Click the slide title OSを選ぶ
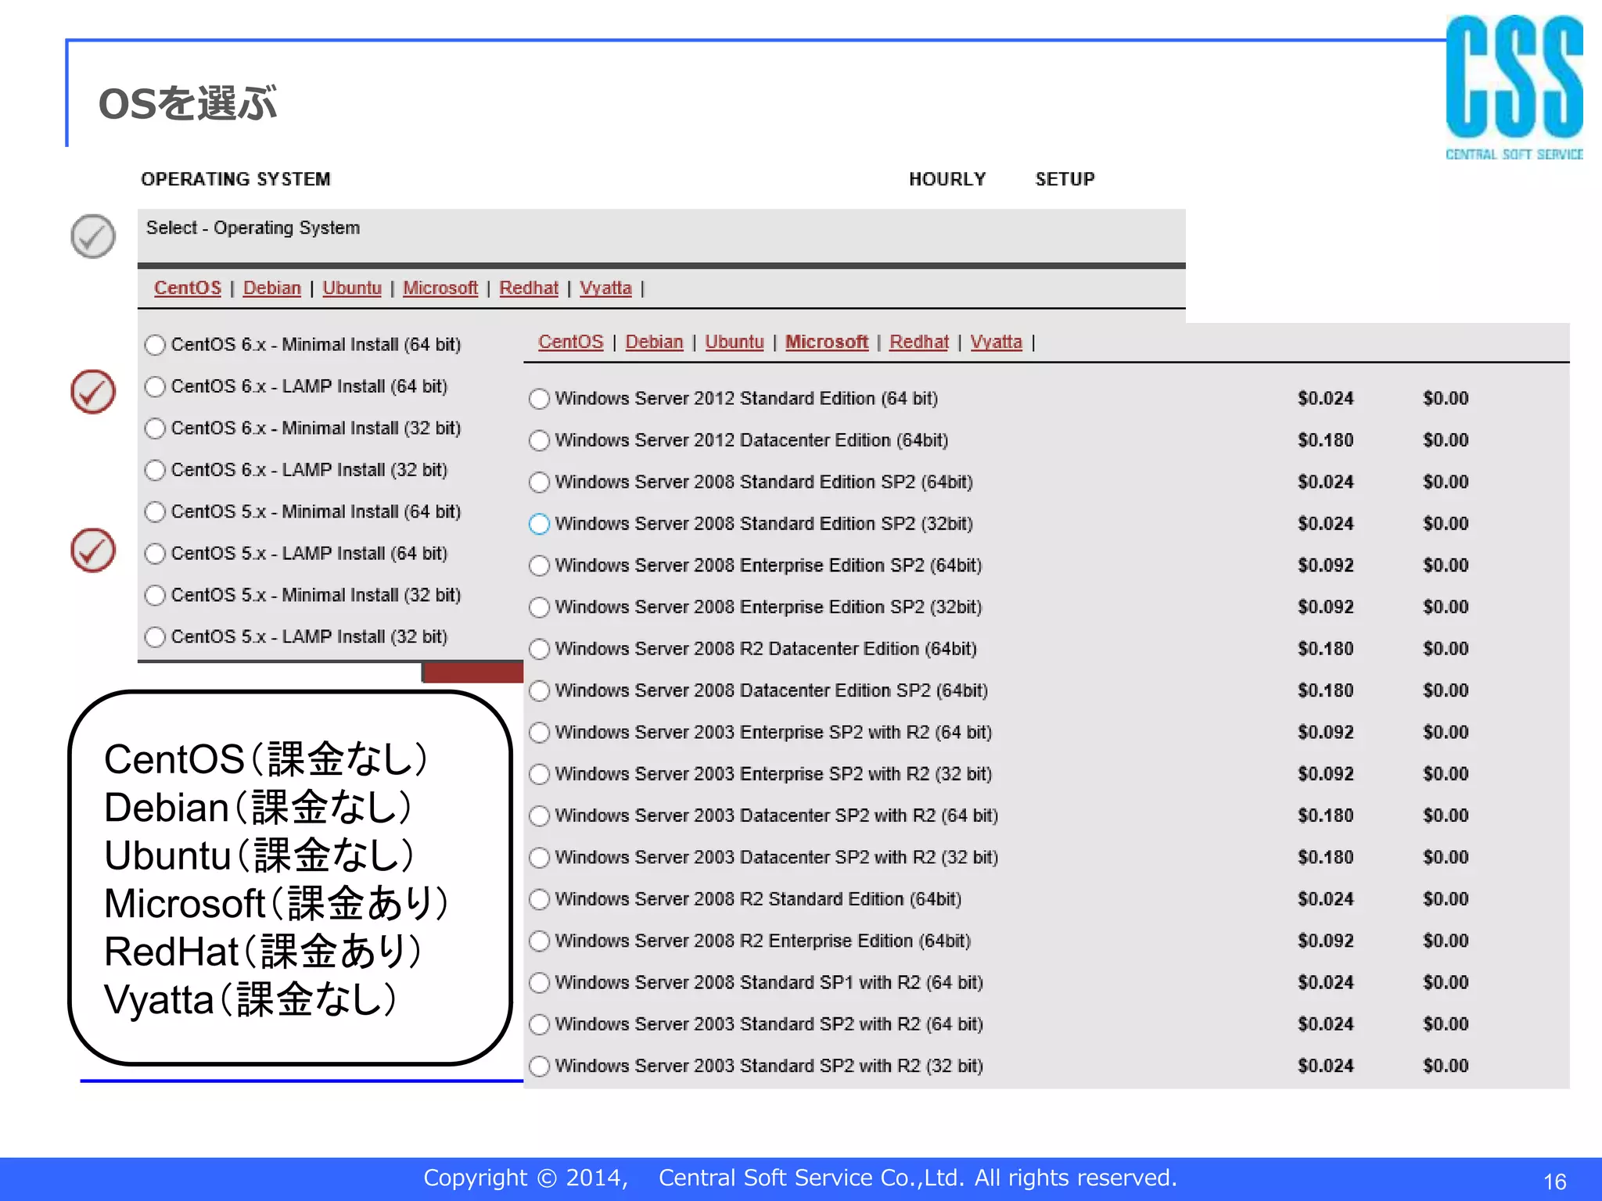 (188, 103)
